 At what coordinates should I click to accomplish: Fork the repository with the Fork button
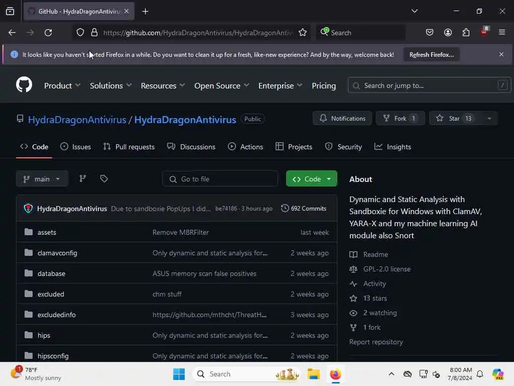coord(400,119)
